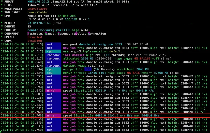Image resolution: width=210 pixels, height=133 pixels.
Task: Select the seed 'c1b379679d4b3e7e...' text
Action: [x=153, y=55]
